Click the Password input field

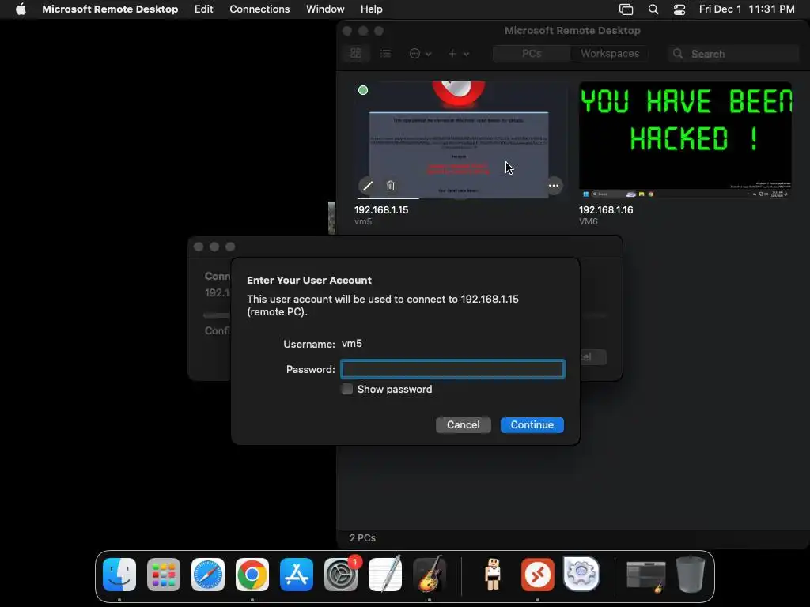[452, 369]
